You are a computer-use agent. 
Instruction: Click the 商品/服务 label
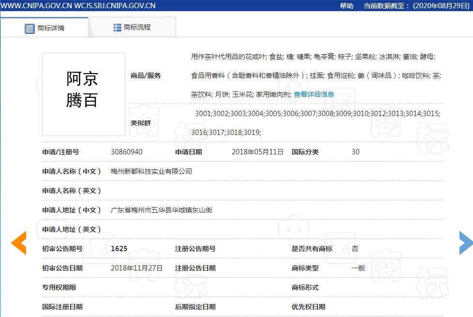click(x=146, y=76)
